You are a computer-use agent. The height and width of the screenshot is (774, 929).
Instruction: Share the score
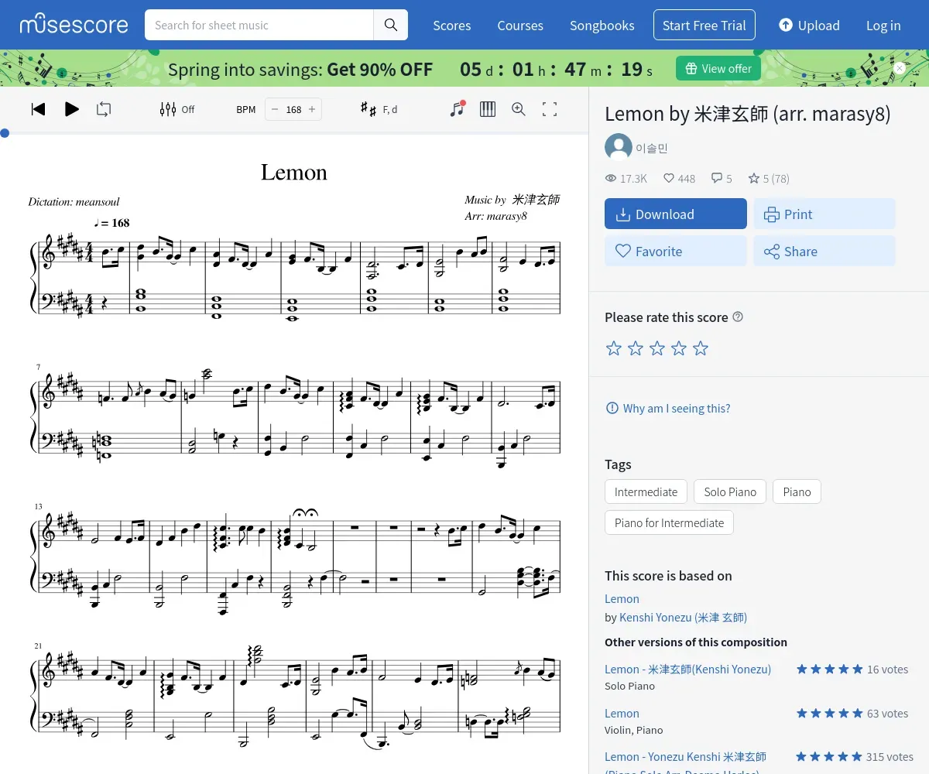[x=824, y=252]
